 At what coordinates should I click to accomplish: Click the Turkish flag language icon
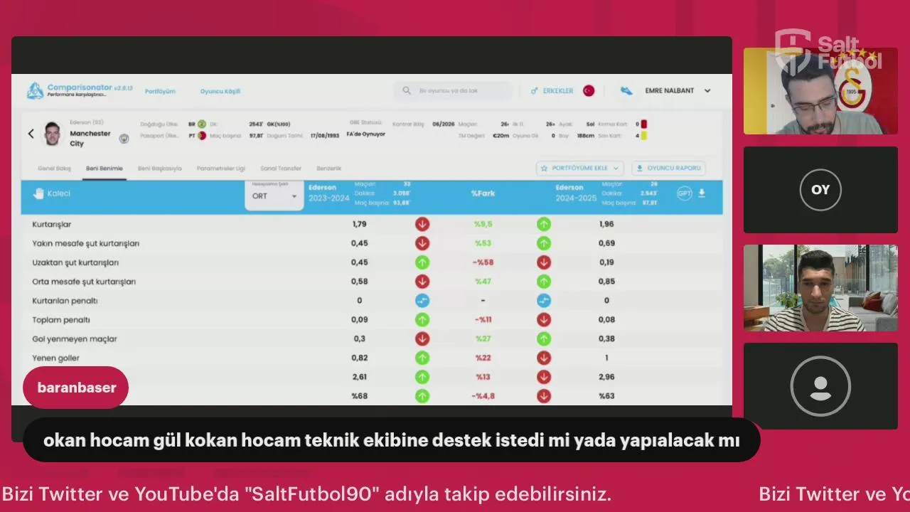tap(589, 91)
